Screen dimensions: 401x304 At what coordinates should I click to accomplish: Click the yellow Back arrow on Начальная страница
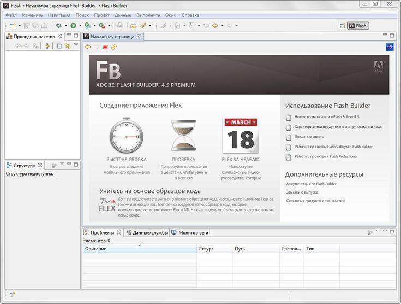tap(88, 47)
